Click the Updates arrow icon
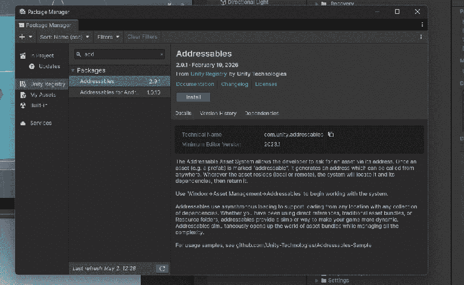 coord(31,67)
